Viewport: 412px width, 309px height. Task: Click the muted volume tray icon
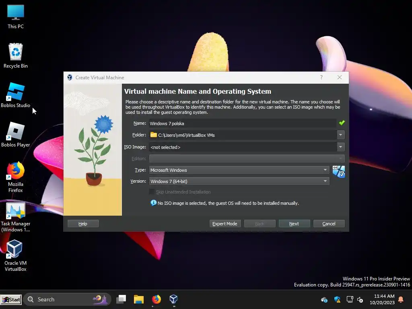coord(360,299)
